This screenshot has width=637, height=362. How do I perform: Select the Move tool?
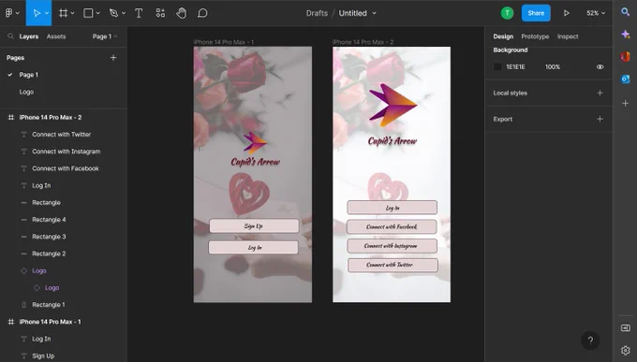click(37, 13)
